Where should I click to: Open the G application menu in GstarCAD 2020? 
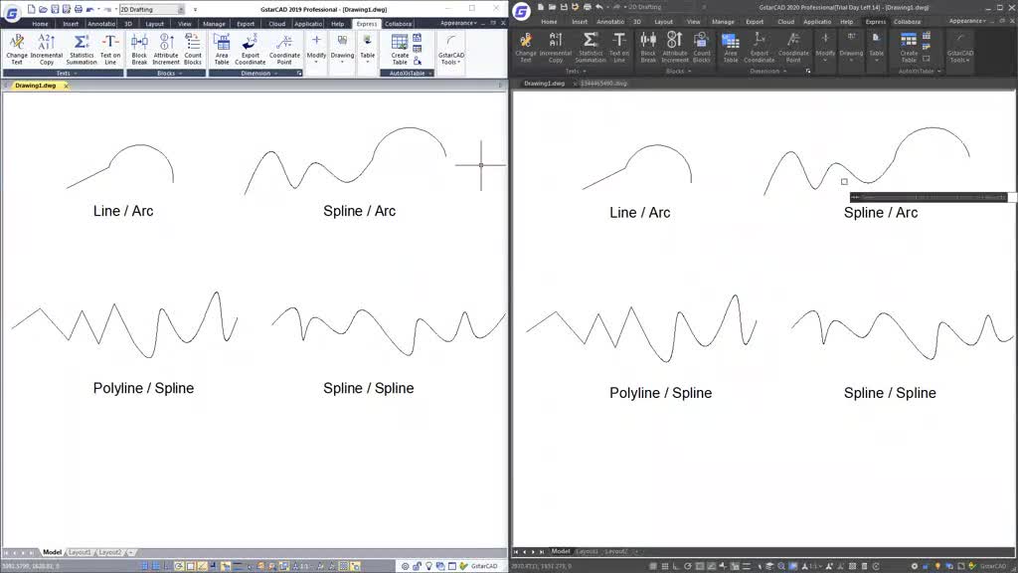(521, 11)
